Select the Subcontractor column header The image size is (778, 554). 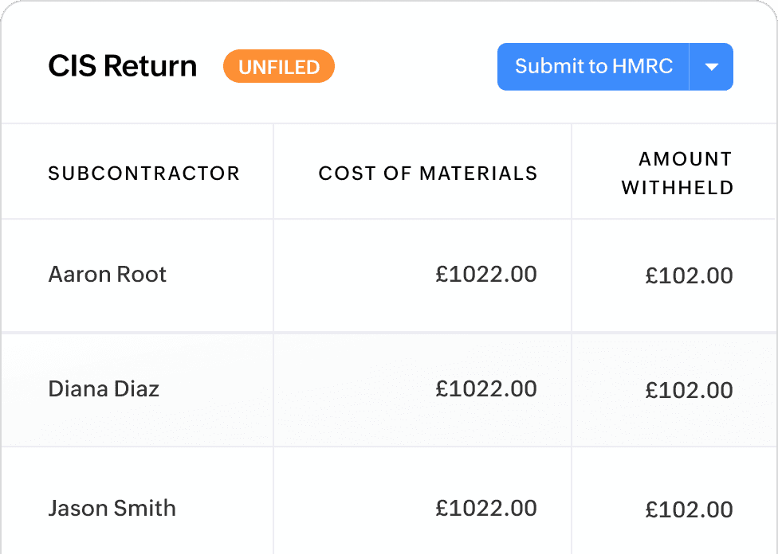pos(143,174)
